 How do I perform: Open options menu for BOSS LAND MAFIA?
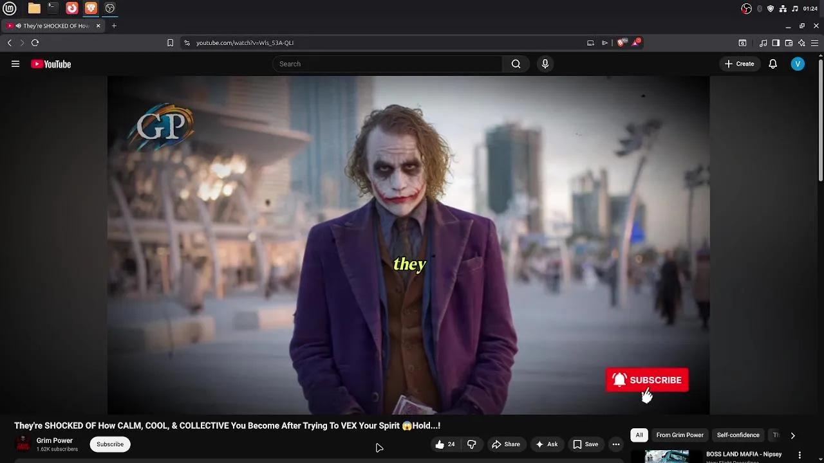pyautogui.click(x=801, y=454)
